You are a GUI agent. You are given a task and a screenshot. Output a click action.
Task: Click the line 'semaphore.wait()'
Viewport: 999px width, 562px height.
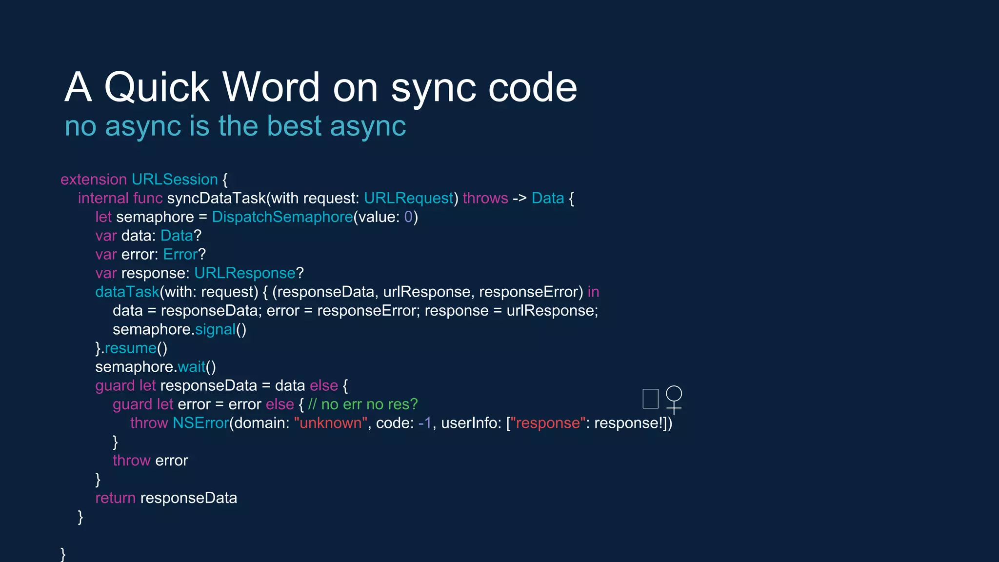click(x=156, y=367)
